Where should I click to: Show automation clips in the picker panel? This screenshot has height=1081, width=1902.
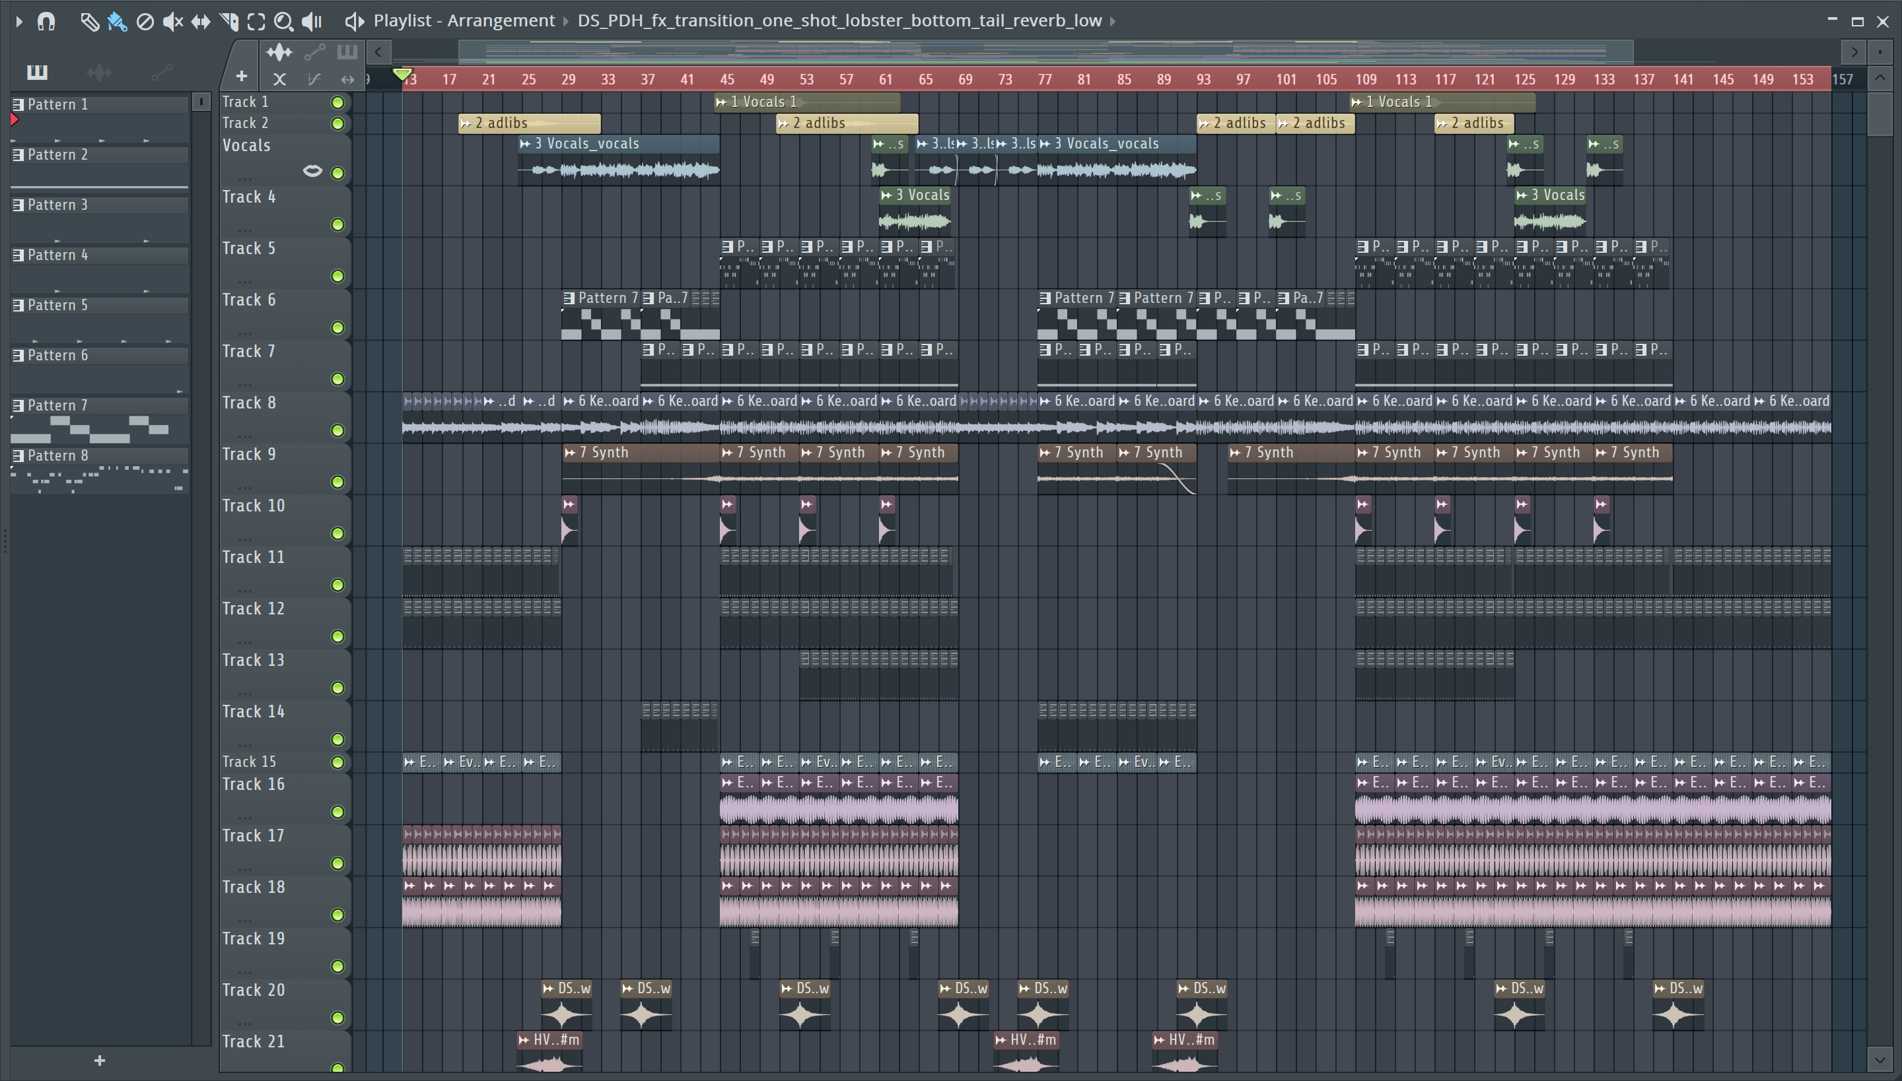pos(161,72)
